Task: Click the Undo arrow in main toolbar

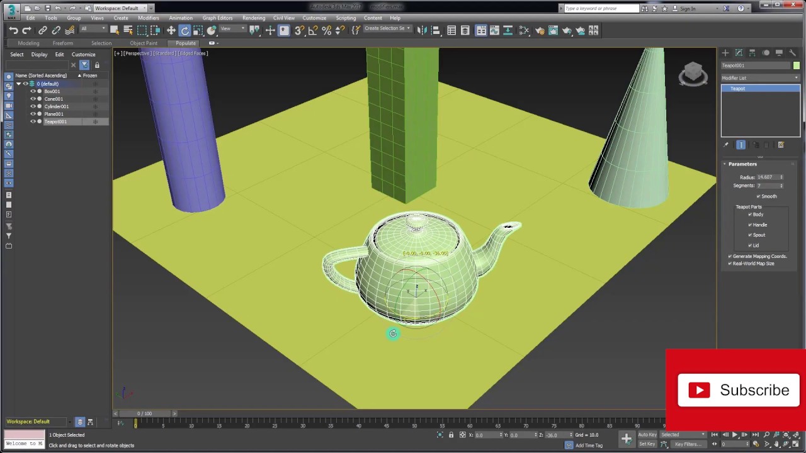Action: tap(13, 30)
